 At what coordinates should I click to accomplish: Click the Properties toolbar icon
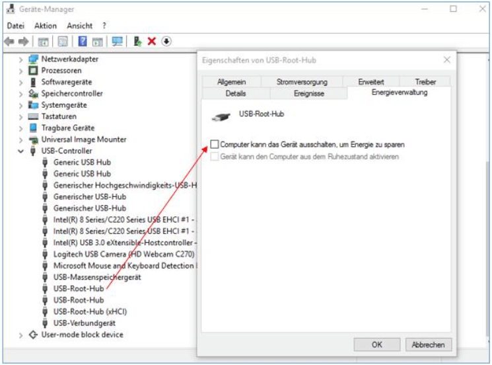click(63, 42)
